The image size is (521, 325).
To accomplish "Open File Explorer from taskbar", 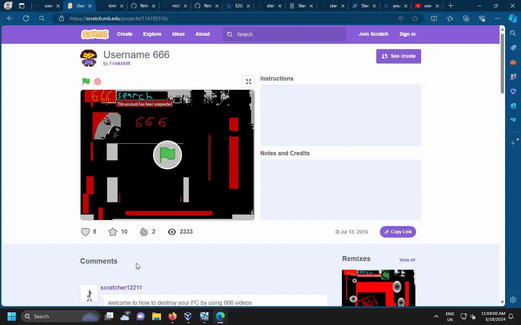I will (x=156, y=316).
